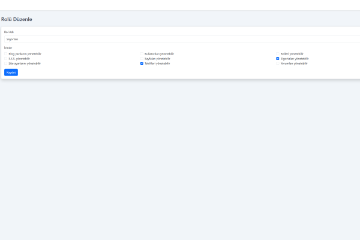The image size is (360, 240).
Task: Click the blue Kaydet button
Action: coord(11,73)
